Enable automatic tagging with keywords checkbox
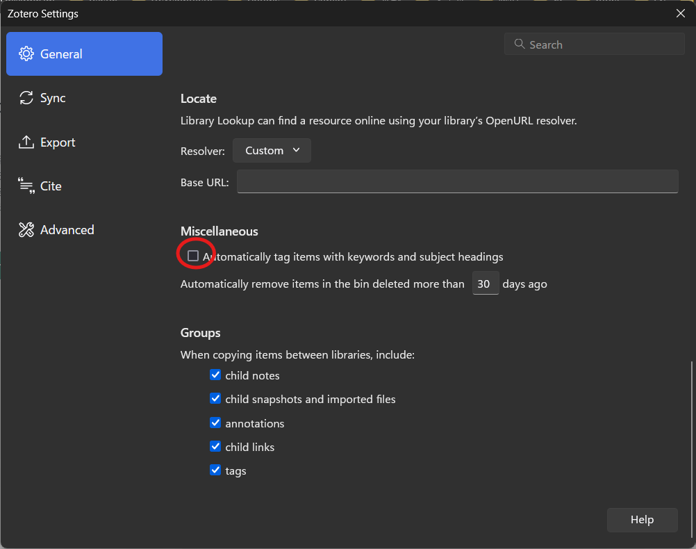The height and width of the screenshot is (549, 696). click(193, 256)
